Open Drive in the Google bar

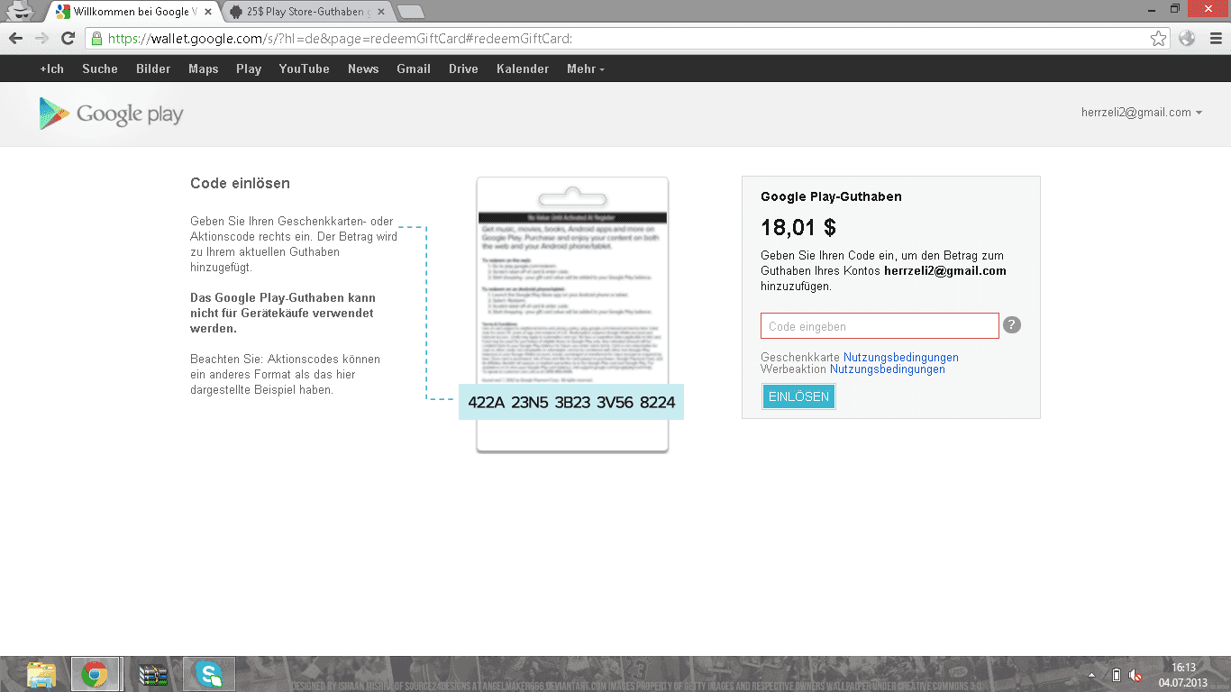click(464, 68)
